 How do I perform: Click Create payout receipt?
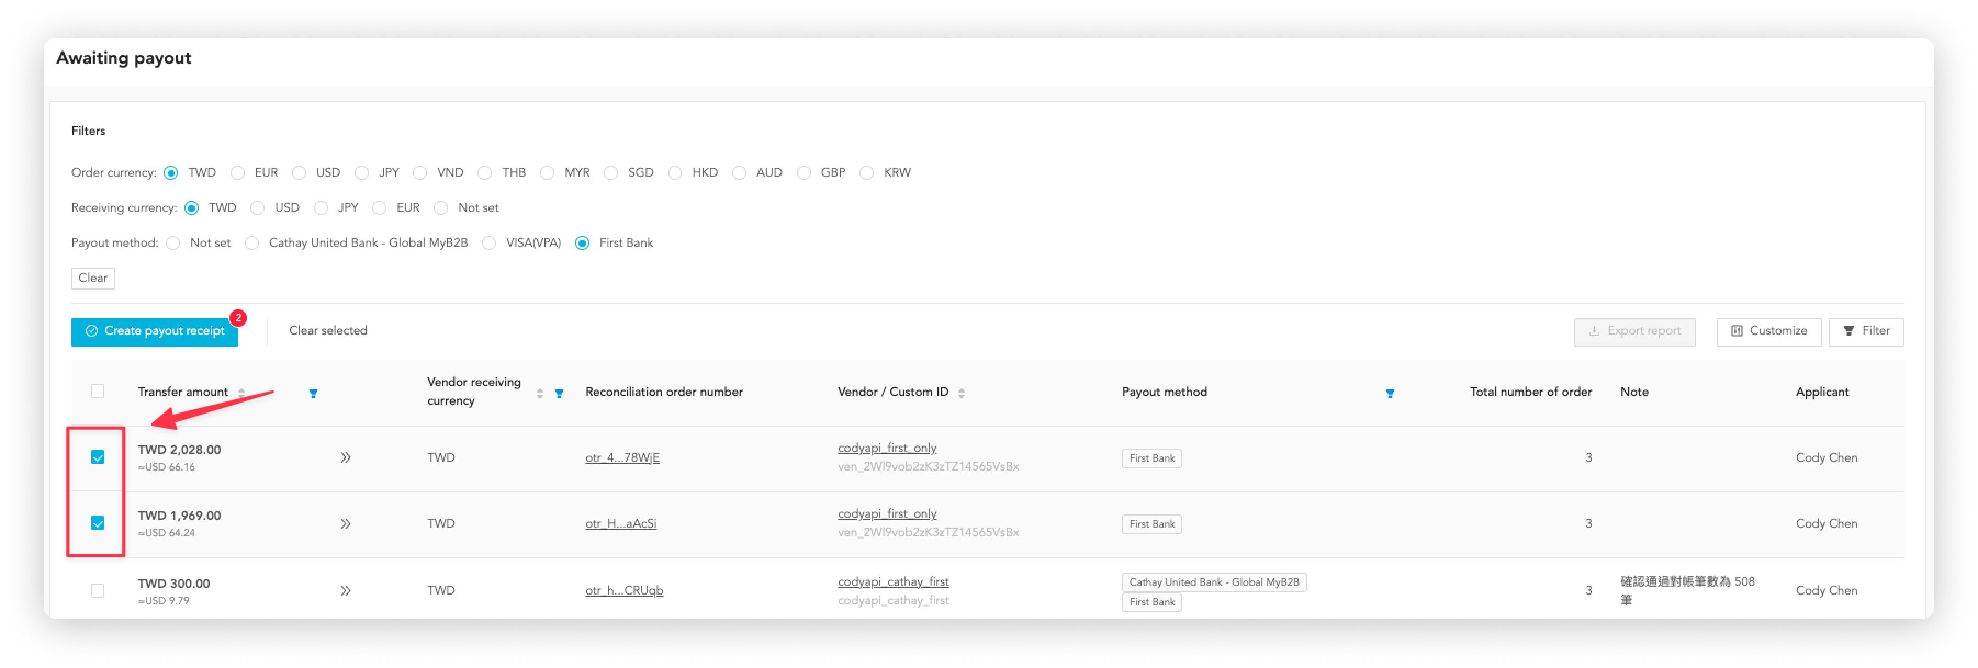155,331
